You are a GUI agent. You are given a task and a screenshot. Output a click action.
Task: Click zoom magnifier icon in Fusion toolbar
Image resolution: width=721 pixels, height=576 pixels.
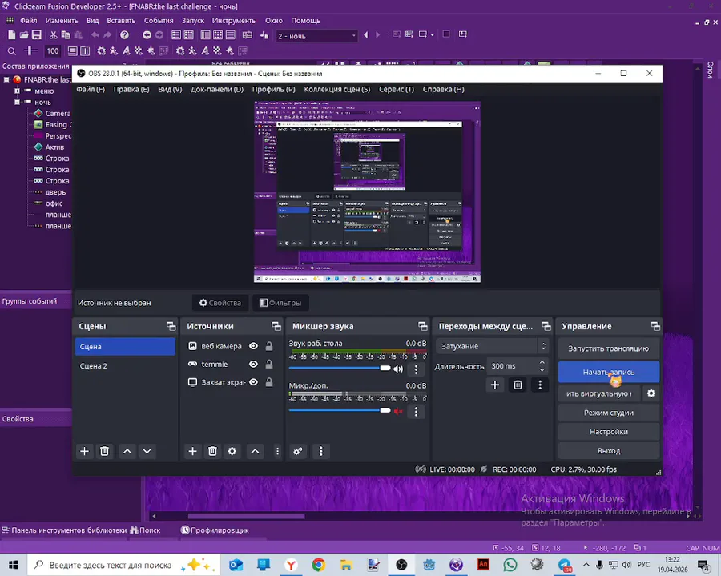tap(12, 51)
